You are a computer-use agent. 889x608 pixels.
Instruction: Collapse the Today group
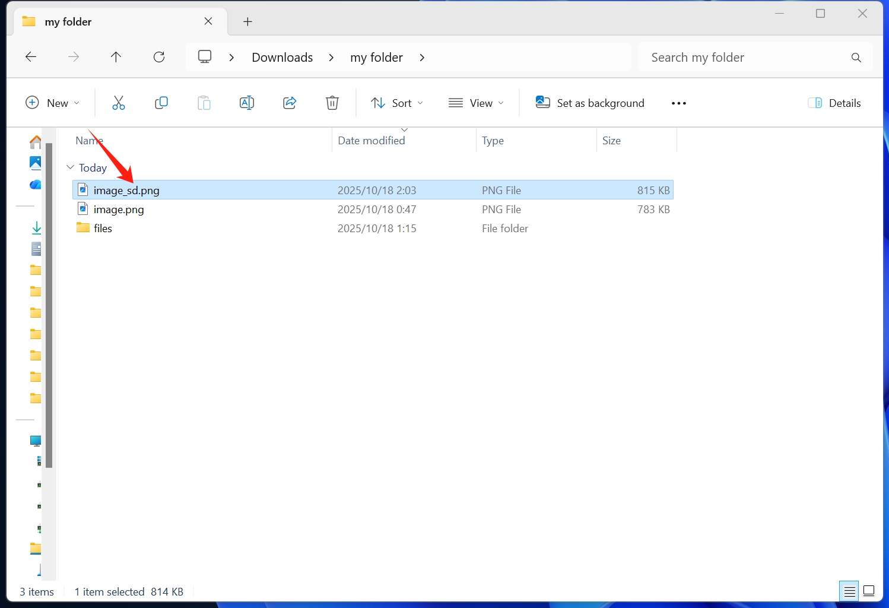(x=71, y=167)
